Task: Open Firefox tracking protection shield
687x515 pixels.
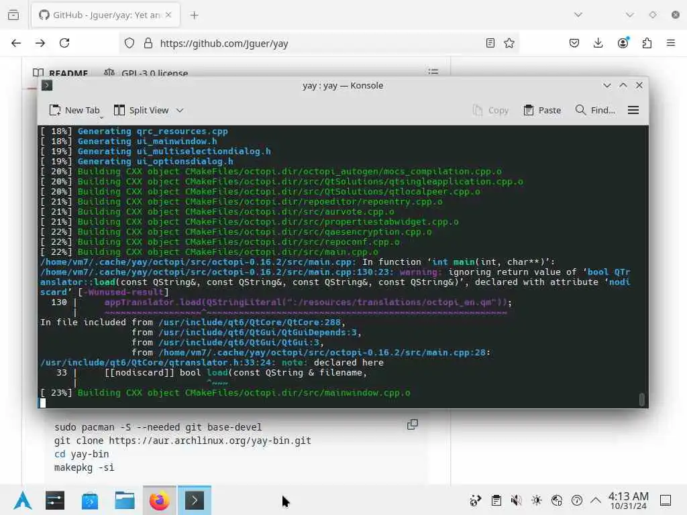Action: pos(129,43)
